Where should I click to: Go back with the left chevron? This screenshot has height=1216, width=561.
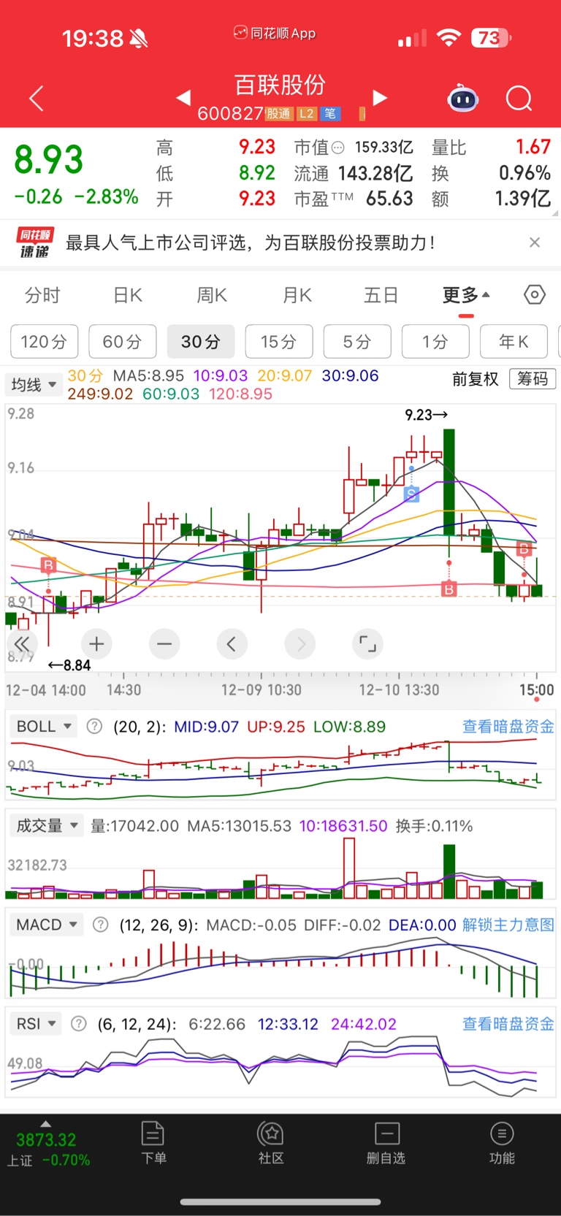pos(37,98)
